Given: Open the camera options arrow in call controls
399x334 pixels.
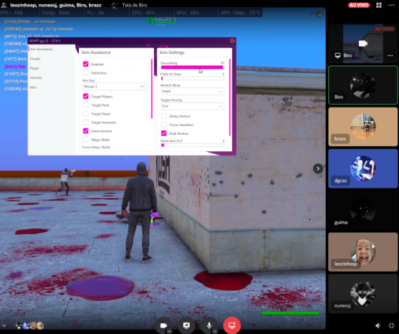Looking at the screenshot, I should pyautogui.click(x=169, y=331).
